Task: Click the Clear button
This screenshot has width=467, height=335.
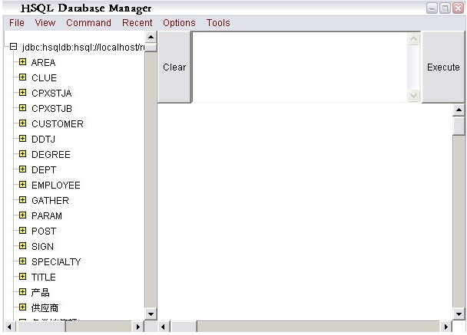Action: 174,67
